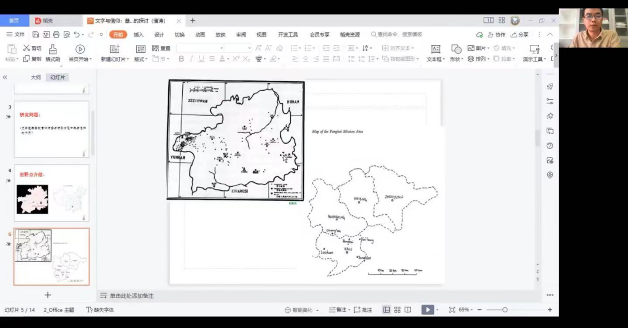Click the 分享 share icon

click(x=514, y=34)
